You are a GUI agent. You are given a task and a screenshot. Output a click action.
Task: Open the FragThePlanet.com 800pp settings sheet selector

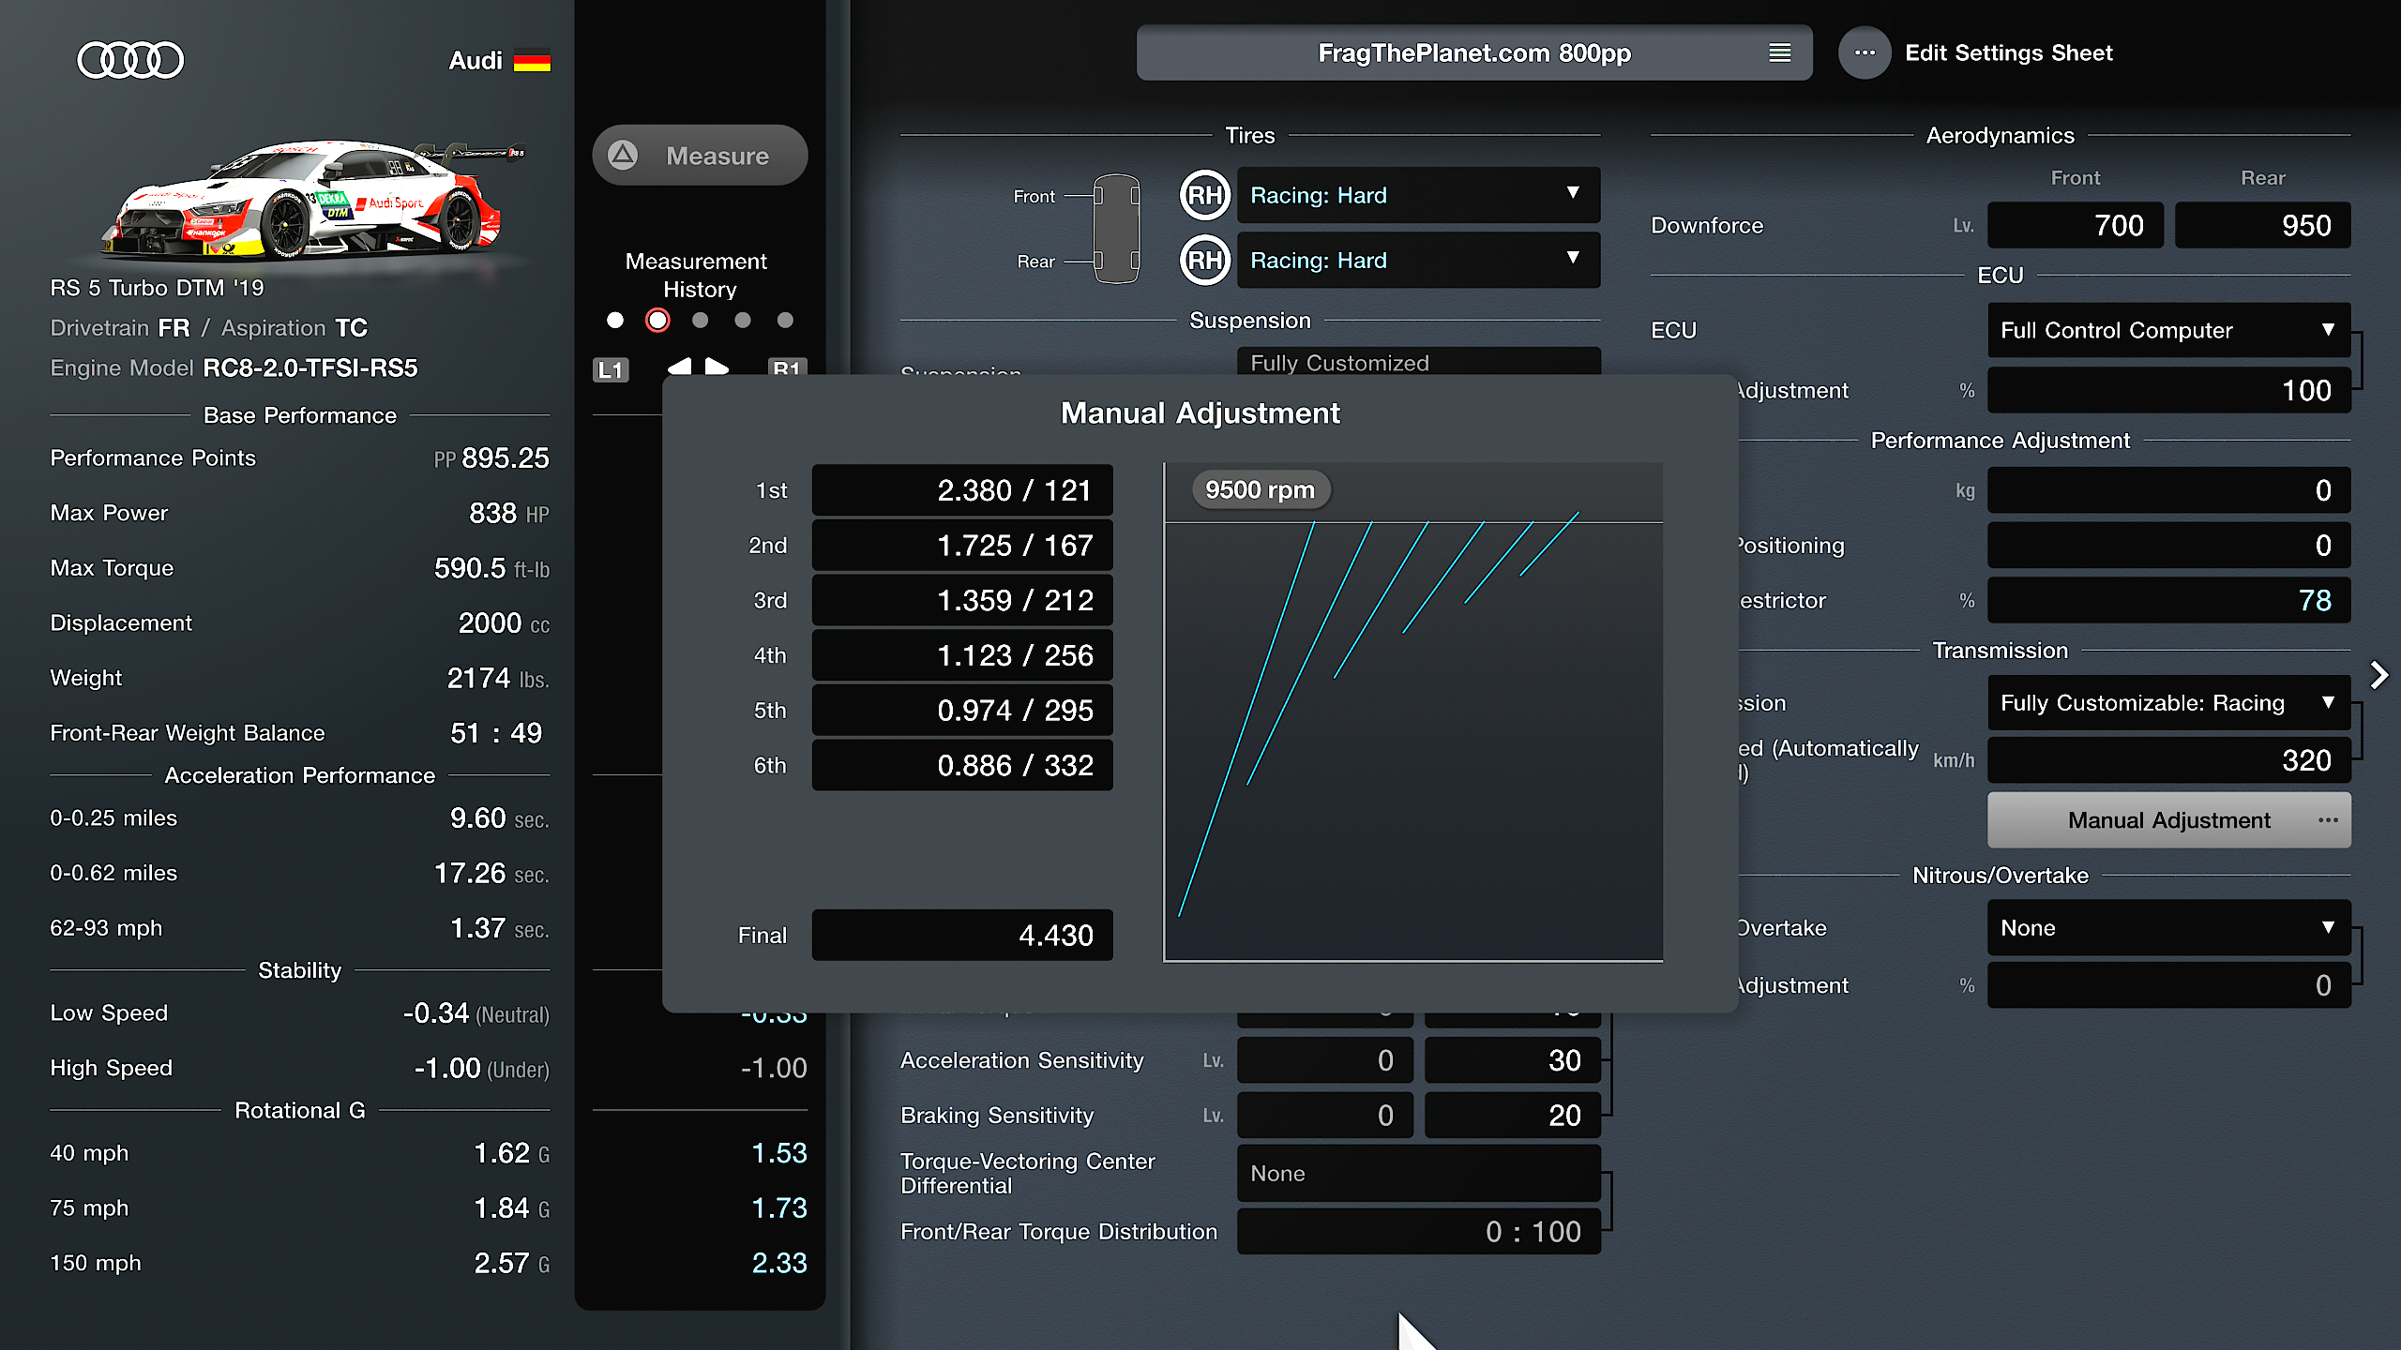(x=1473, y=52)
